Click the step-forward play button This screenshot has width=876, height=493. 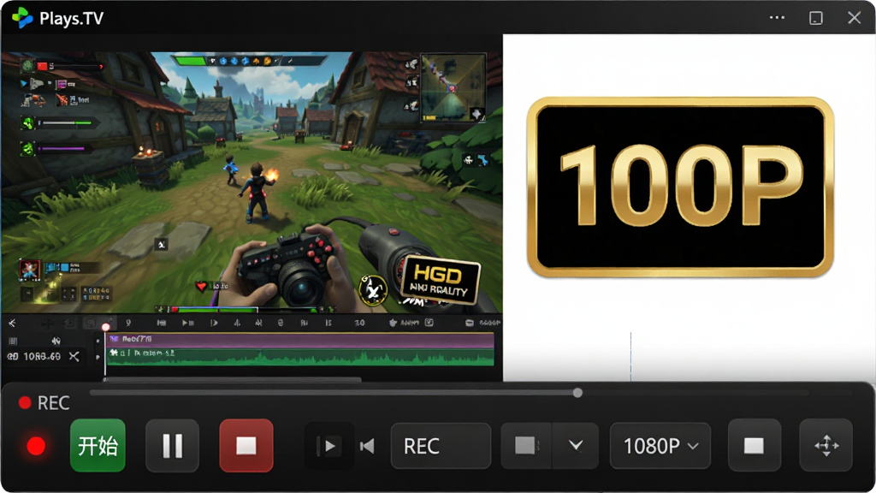pos(329,446)
